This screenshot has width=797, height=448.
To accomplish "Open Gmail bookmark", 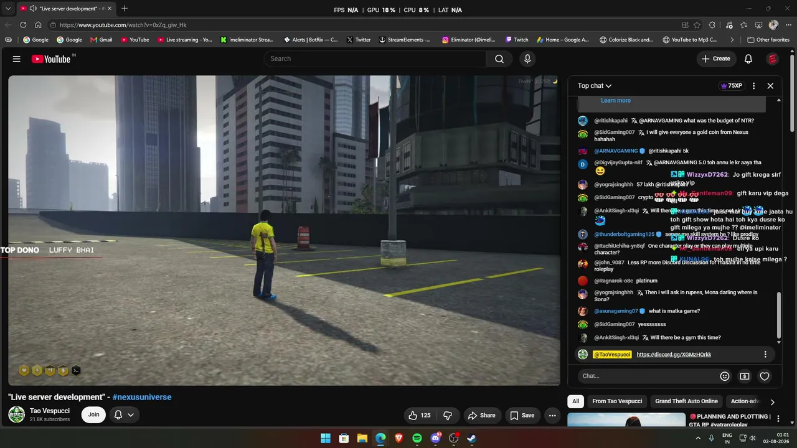I will click(x=101, y=40).
